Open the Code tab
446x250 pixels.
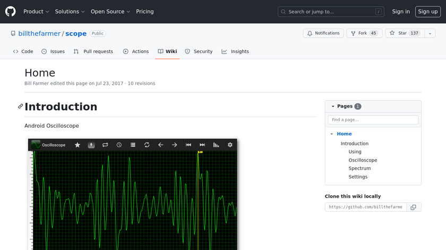click(x=23, y=51)
